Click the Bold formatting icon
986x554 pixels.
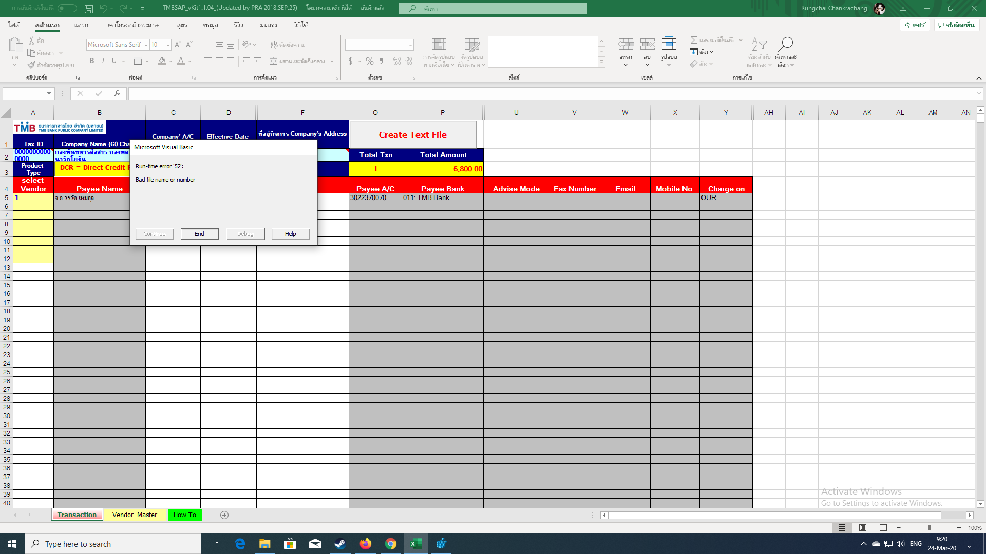click(92, 61)
